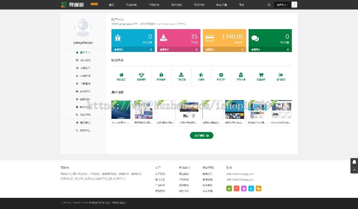Open the city skyline template thumbnail

point(189,109)
